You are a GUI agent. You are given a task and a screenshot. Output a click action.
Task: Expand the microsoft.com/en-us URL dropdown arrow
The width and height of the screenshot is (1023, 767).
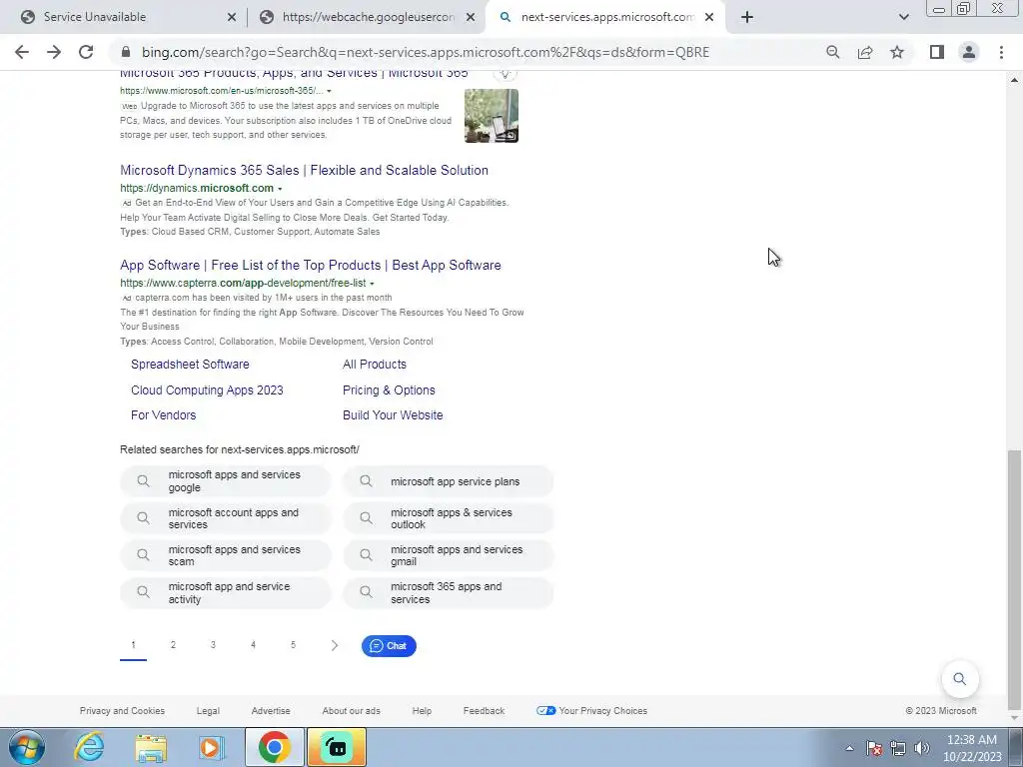pyautogui.click(x=329, y=91)
